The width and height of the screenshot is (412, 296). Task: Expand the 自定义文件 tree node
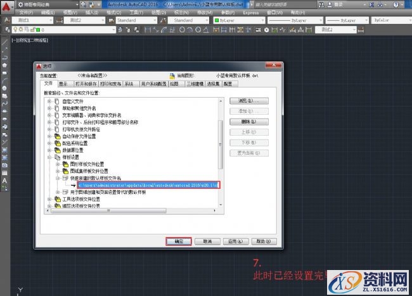(49, 101)
